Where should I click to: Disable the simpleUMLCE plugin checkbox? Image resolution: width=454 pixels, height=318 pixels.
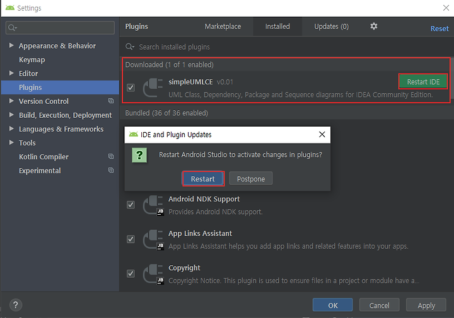[x=131, y=88]
